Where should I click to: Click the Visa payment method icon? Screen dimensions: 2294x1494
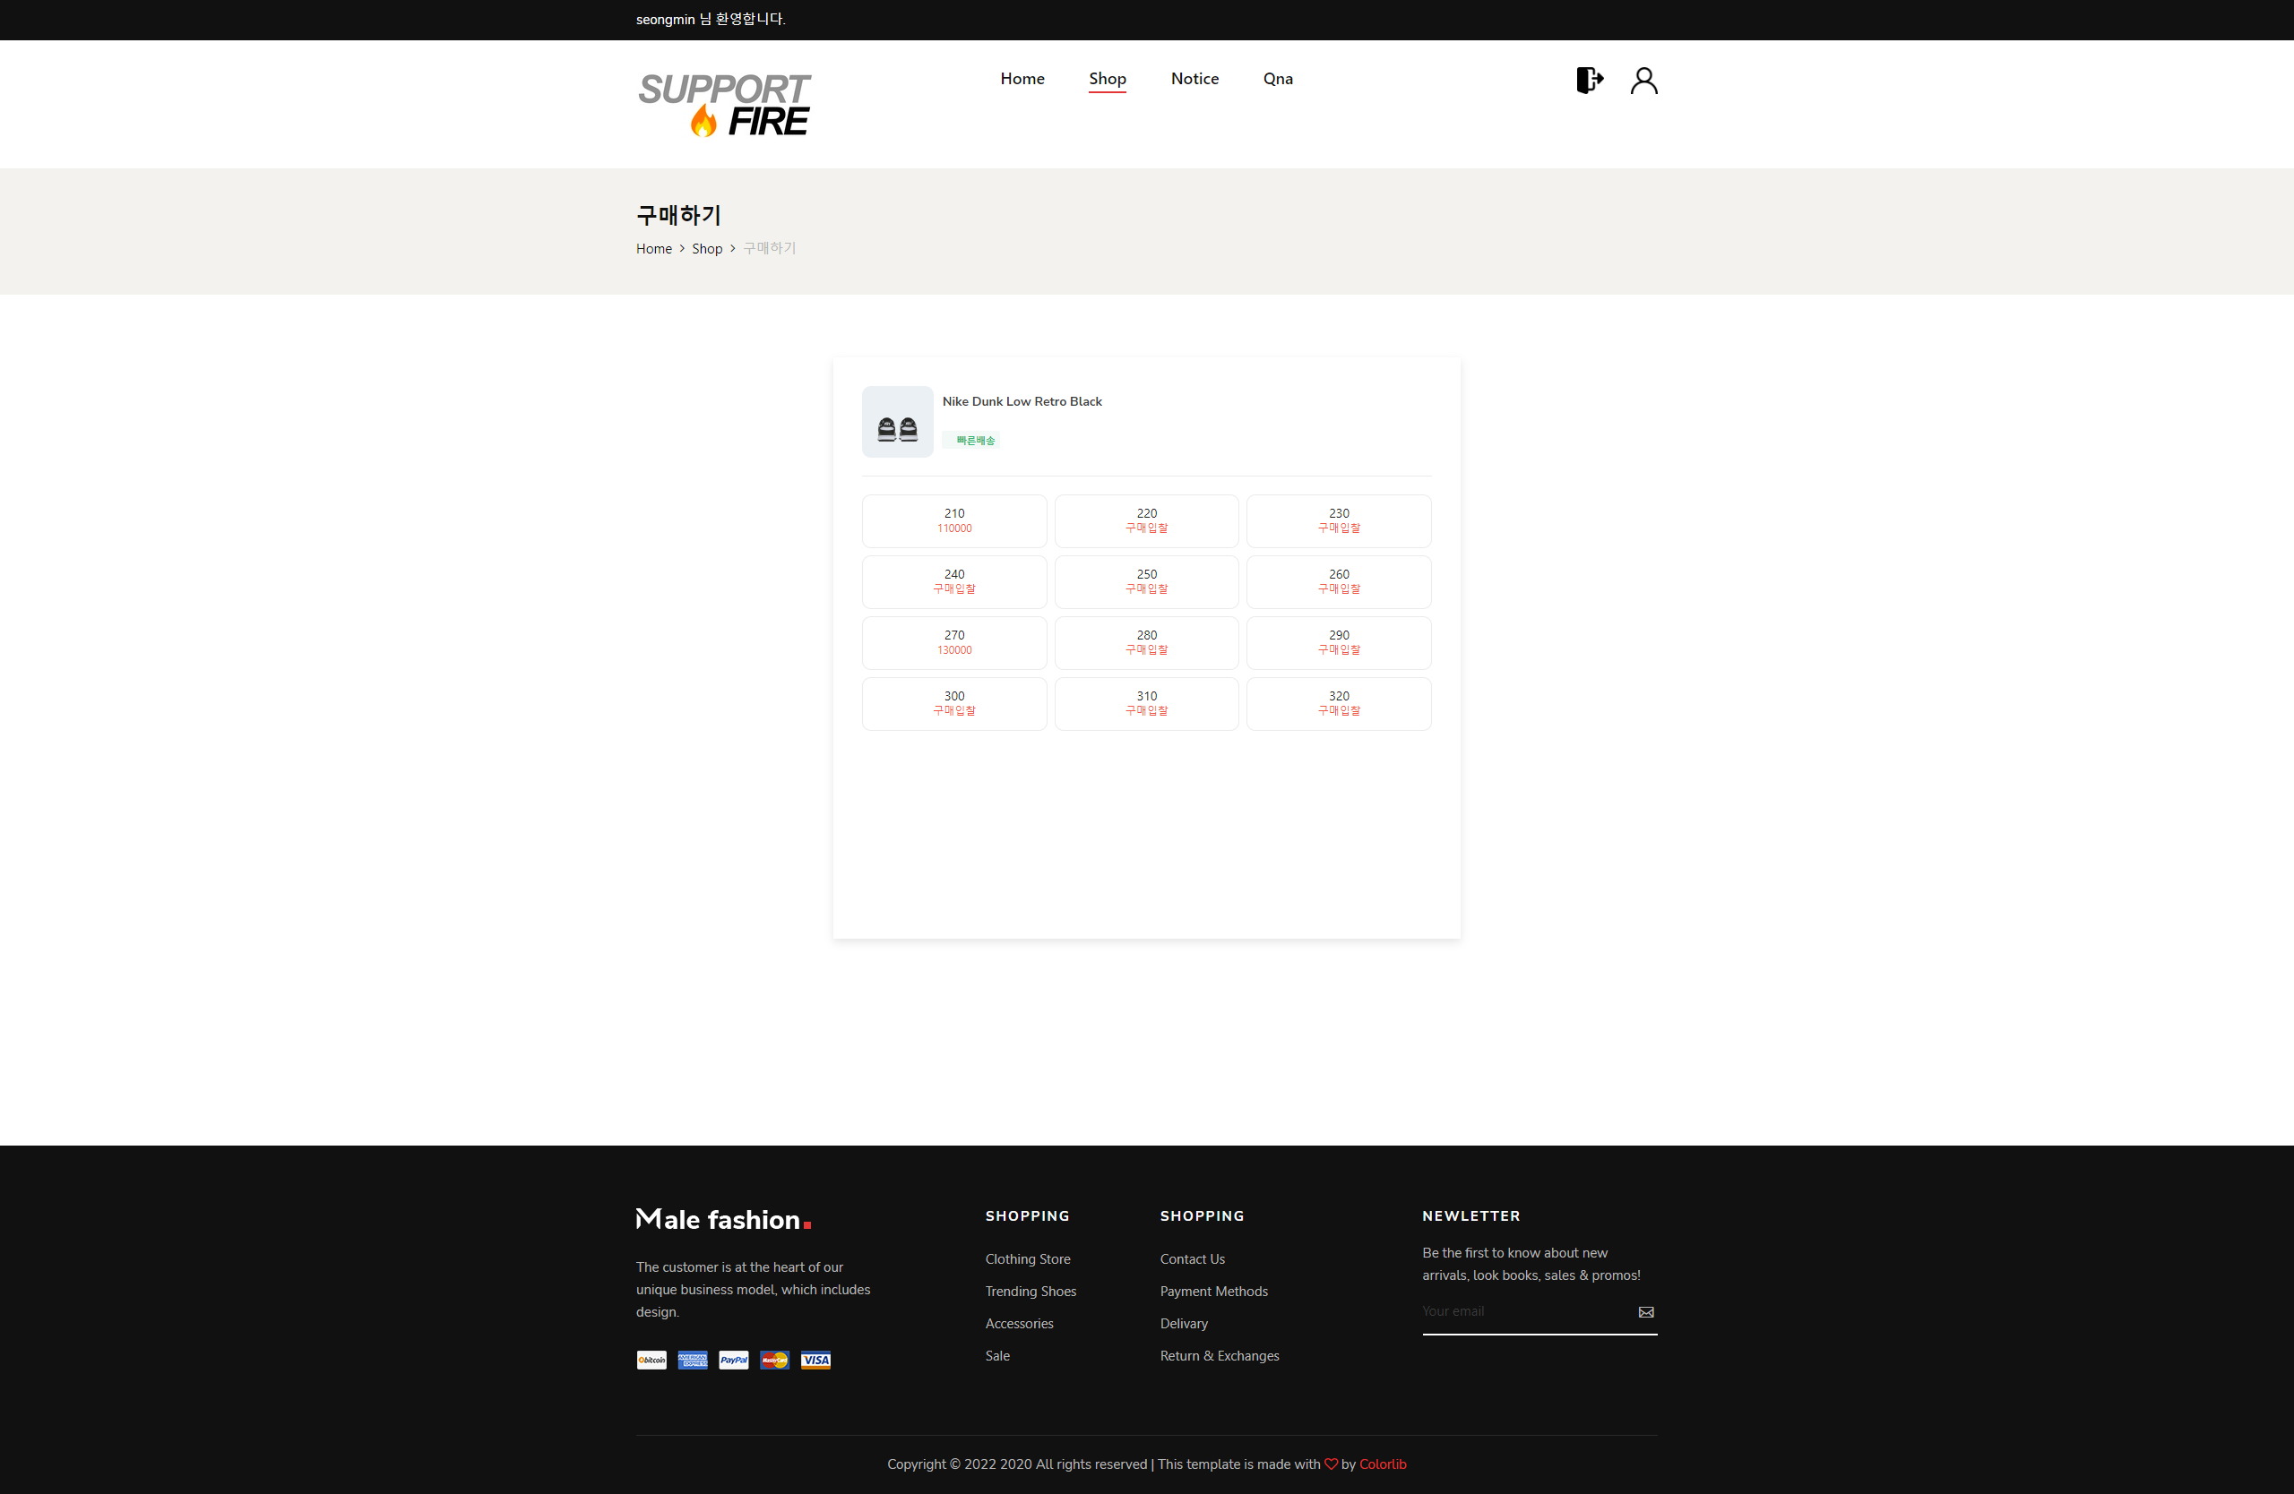click(x=815, y=1361)
